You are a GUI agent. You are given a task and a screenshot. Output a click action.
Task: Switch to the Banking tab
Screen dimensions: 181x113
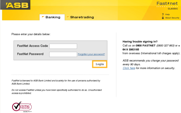point(52,17)
